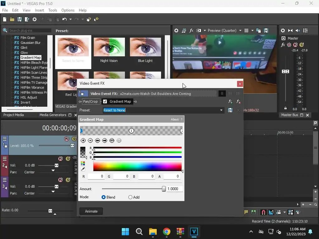
Task: Select previous gradient point left arrow
Action: 98,140
